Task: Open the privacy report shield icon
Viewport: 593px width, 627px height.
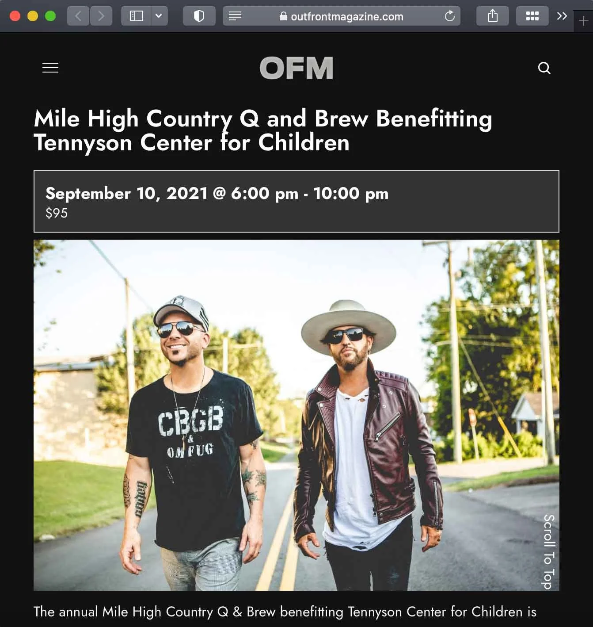Action: click(x=199, y=16)
